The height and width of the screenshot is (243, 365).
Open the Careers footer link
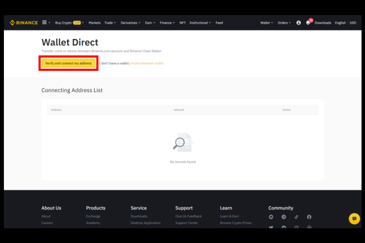point(47,223)
